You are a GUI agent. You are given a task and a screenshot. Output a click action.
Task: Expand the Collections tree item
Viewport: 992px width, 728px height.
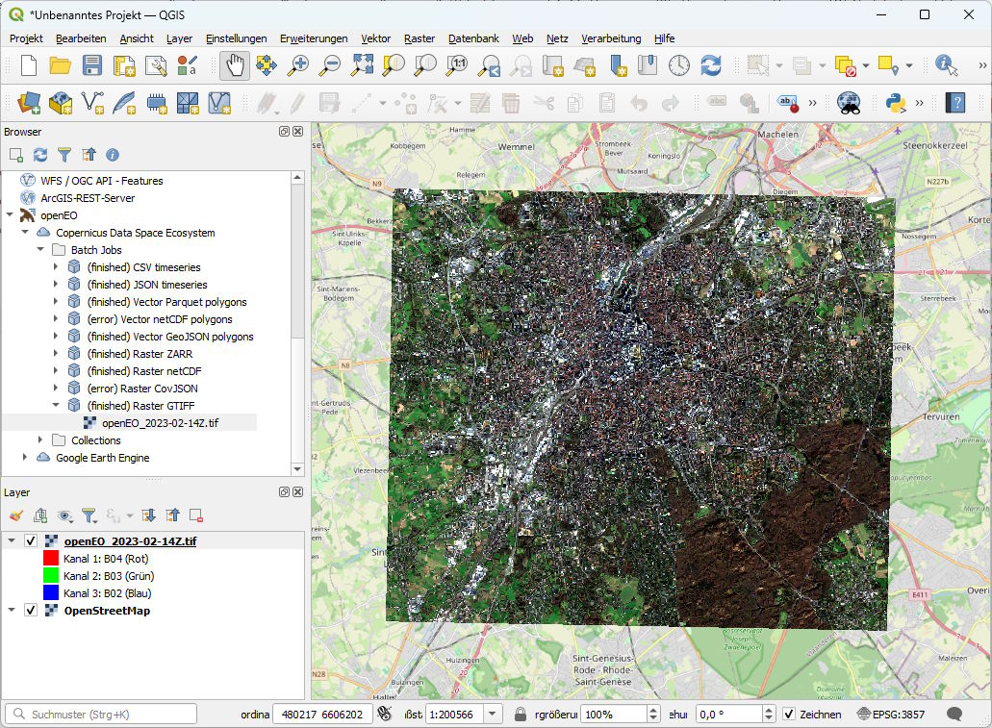[38, 439]
